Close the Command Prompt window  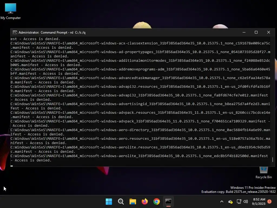269,32
